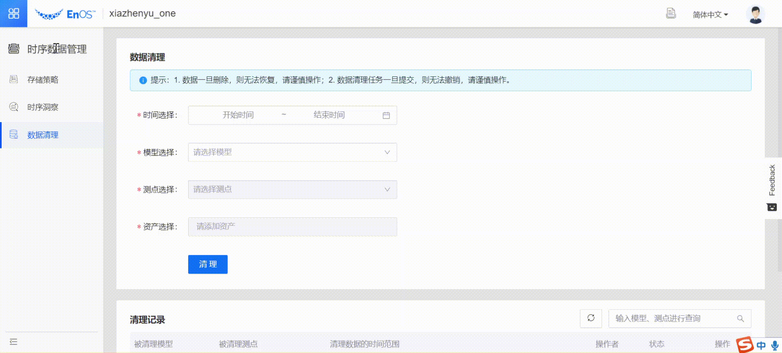Collapse the left sidebar menu

(13, 342)
